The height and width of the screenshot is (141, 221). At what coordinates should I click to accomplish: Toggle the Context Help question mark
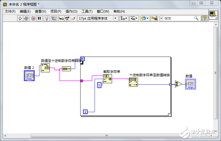[204, 19]
